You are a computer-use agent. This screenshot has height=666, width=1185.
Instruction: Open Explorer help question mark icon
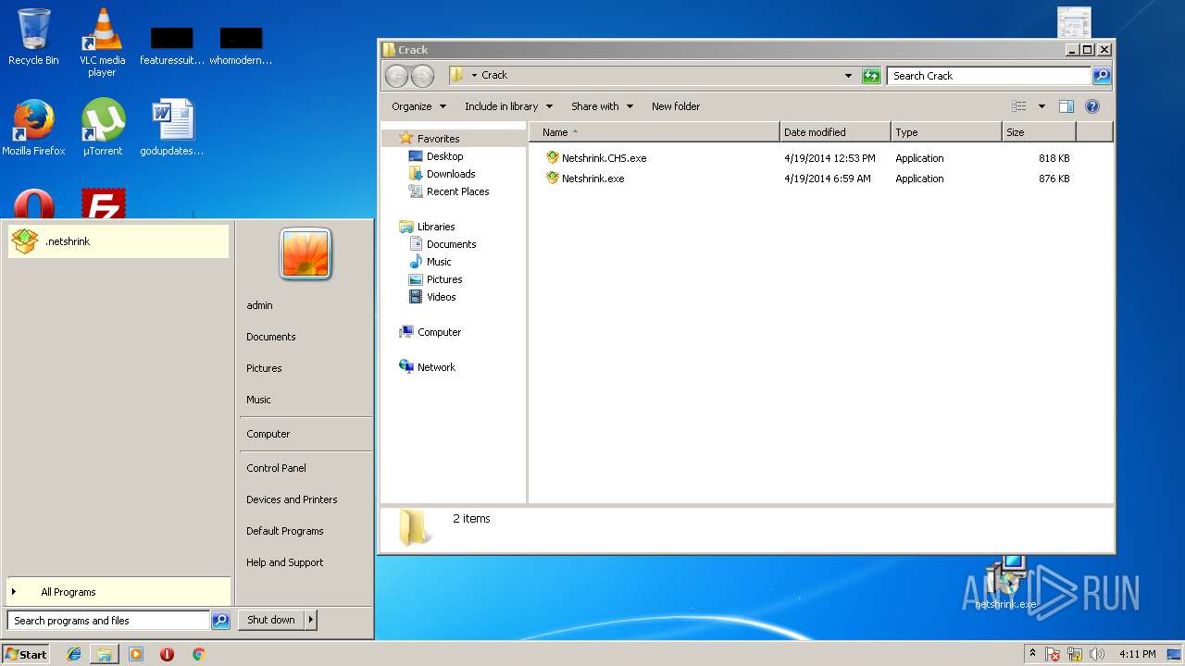[x=1092, y=106]
